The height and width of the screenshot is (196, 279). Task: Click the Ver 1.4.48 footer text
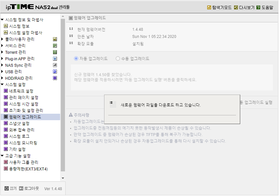(x=53, y=189)
